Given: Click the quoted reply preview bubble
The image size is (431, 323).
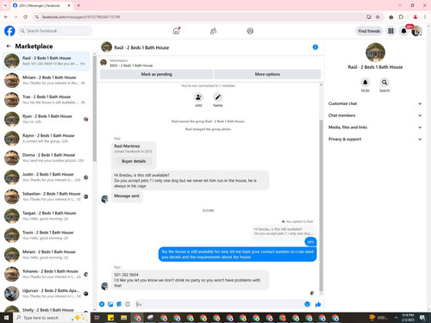Looking at the screenshot, I should 284,232.
